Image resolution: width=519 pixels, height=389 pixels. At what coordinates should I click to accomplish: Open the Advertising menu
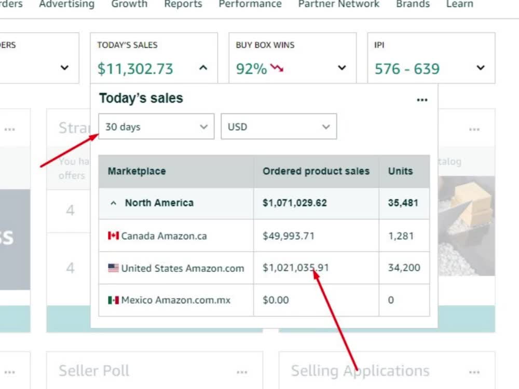pyautogui.click(x=66, y=4)
